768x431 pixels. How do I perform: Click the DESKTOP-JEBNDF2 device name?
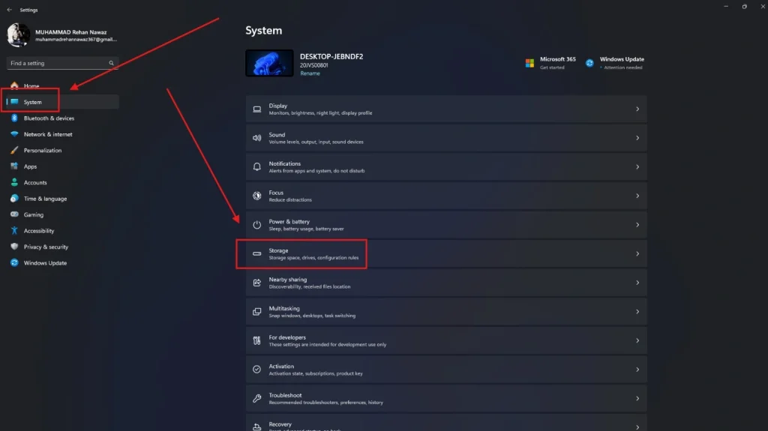pyautogui.click(x=331, y=56)
